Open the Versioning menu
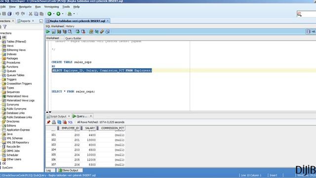 [51, 6]
